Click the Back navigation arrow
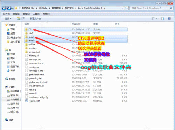Screen dimensions: 175x130 4,8
